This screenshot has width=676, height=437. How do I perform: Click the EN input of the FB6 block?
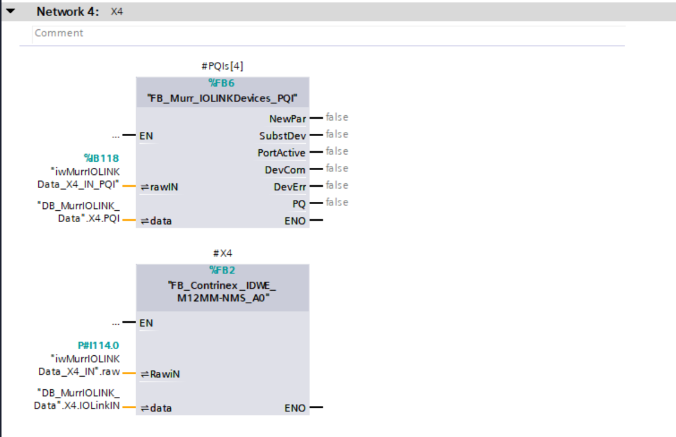pyautogui.click(x=146, y=136)
